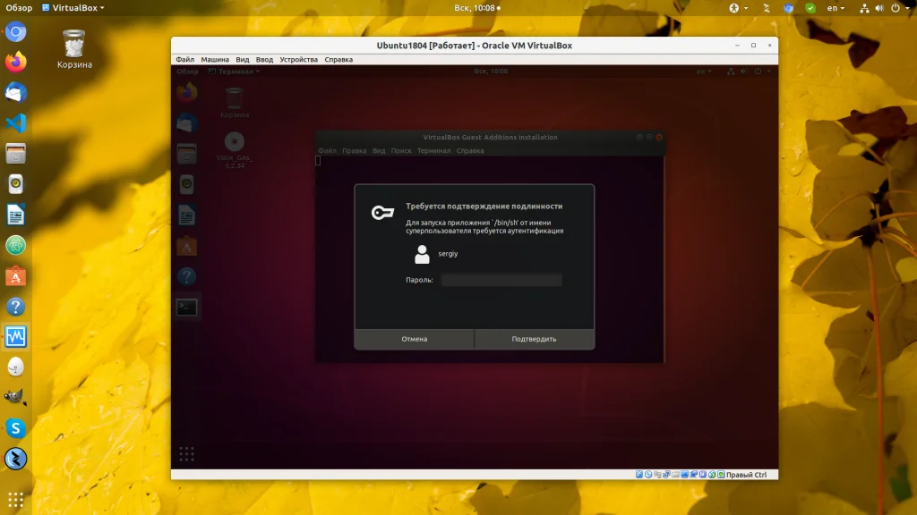
Task: Open the Files manager in host dock
Action: (x=16, y=154)
